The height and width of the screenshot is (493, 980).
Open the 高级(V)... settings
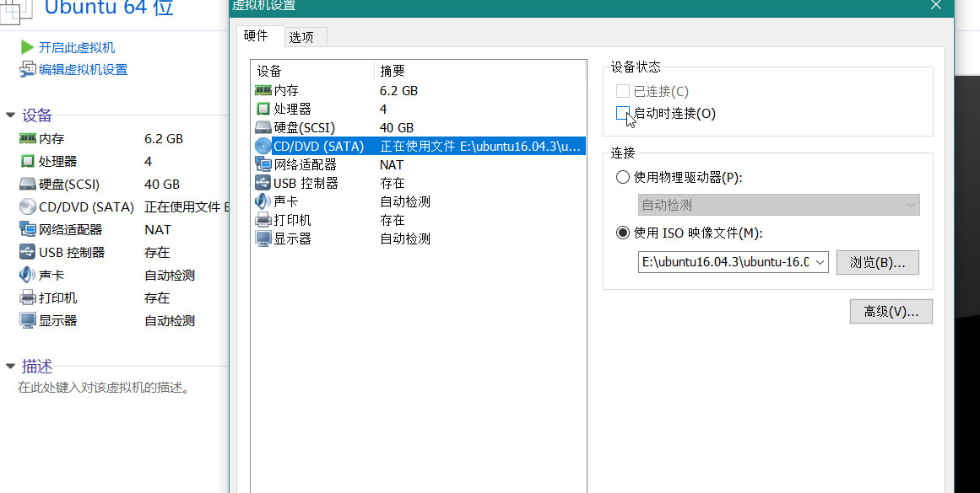coord(891,311)
